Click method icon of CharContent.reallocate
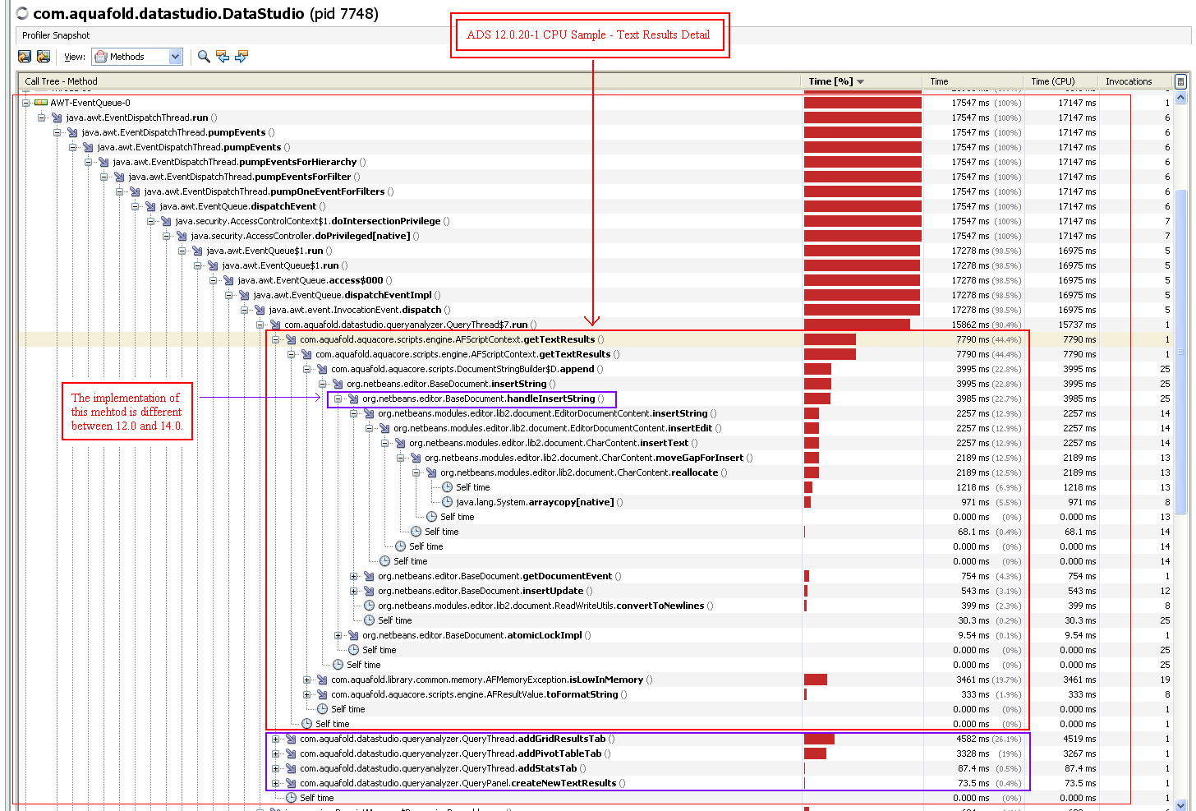This screenshot has width=1196, height=811. click(x=431, y=472)
